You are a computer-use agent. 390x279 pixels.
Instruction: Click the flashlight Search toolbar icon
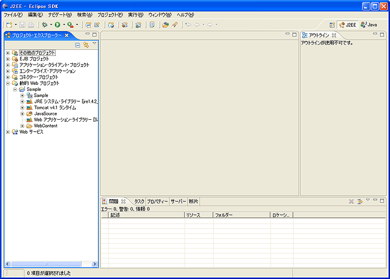tap(174, 24)
